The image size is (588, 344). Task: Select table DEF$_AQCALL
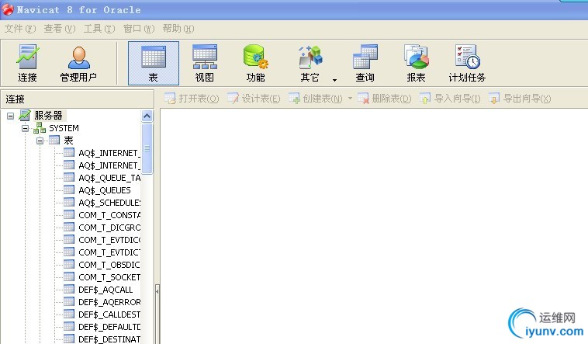[x=105, y=290]
